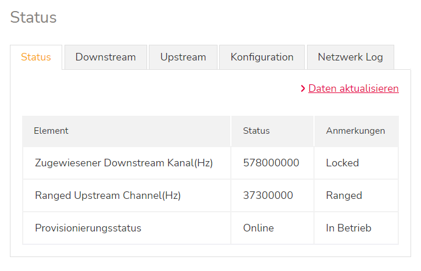Click the downstream frequency value 578000000
421x271 pixels.
tap(271, 163)
